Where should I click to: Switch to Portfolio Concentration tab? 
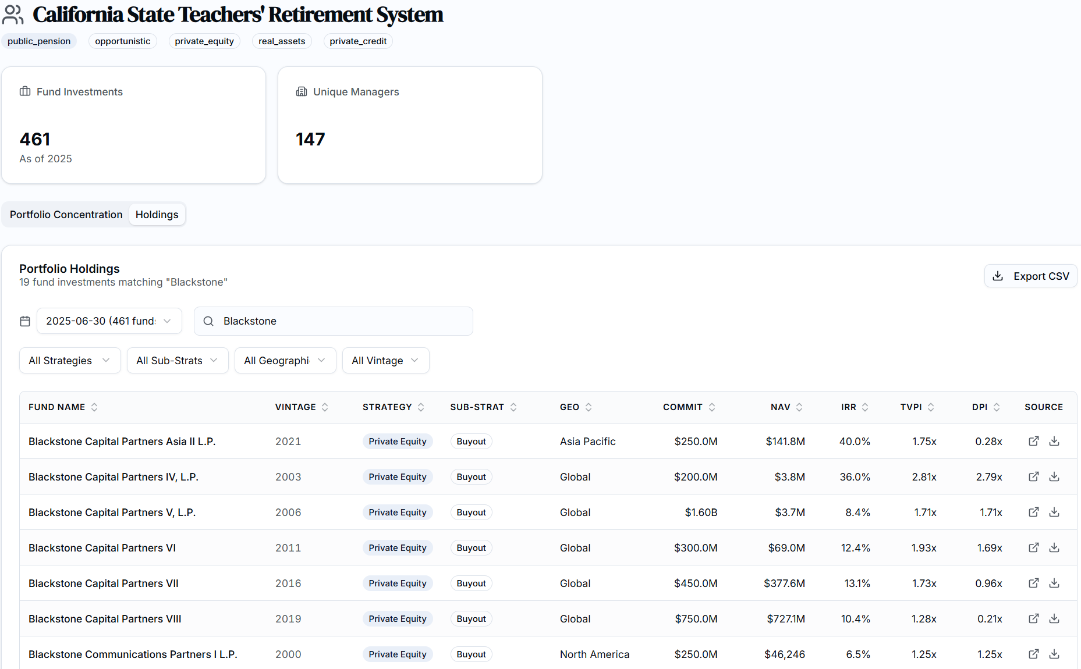(x=66, y=215)
